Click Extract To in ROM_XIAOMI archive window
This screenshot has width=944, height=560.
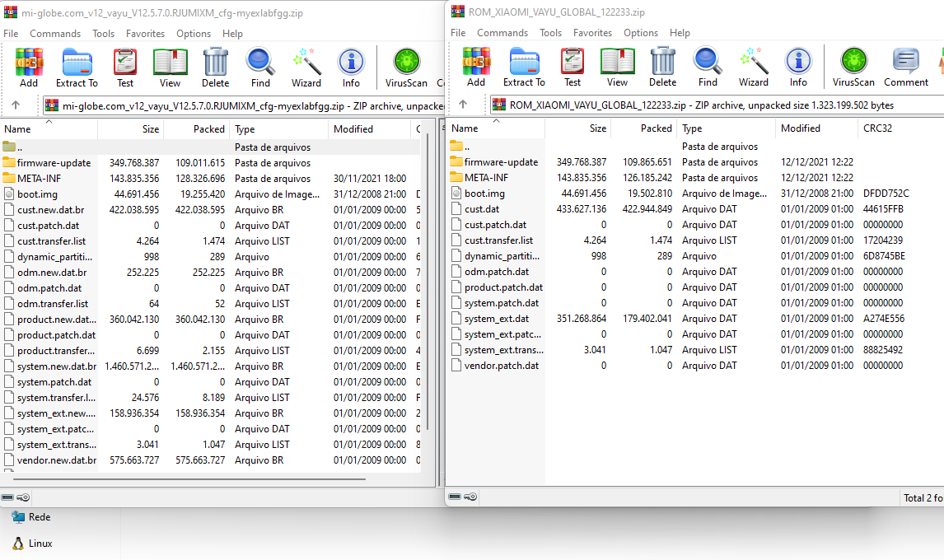click(x=524, y=67)
